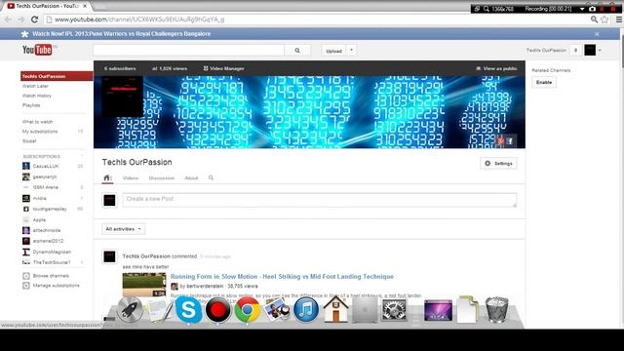Screen dimensions: 624x351
Task: Open the Watch Now IPL 2013 link
Action: pyautogui.click(x=121, y=34)
